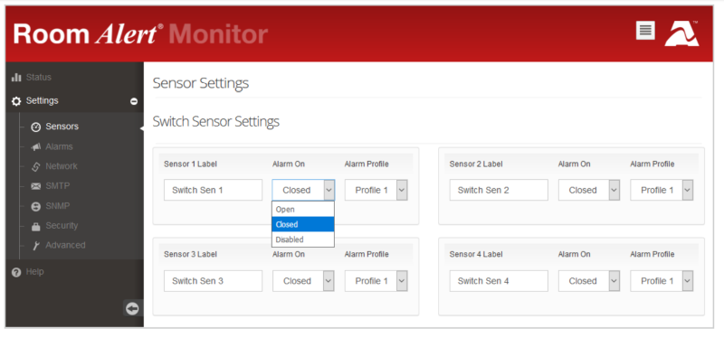Choose Disabled in the Alarm On list

(303, 239)
